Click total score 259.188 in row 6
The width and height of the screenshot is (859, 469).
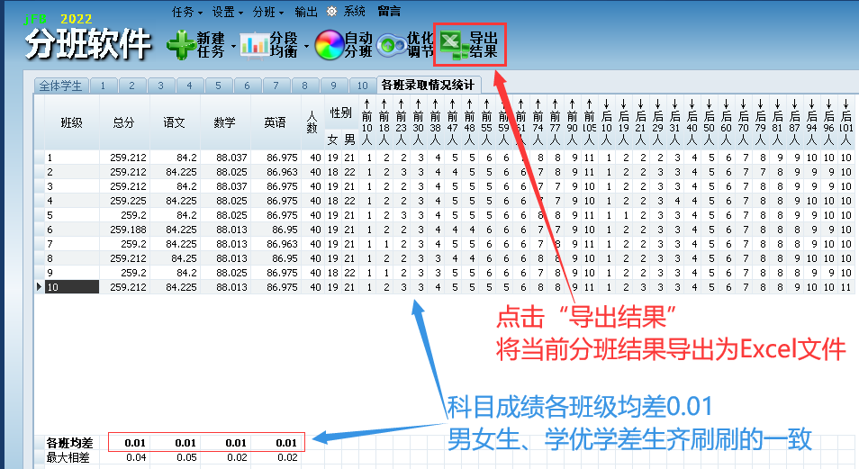(x=128, y=230)
